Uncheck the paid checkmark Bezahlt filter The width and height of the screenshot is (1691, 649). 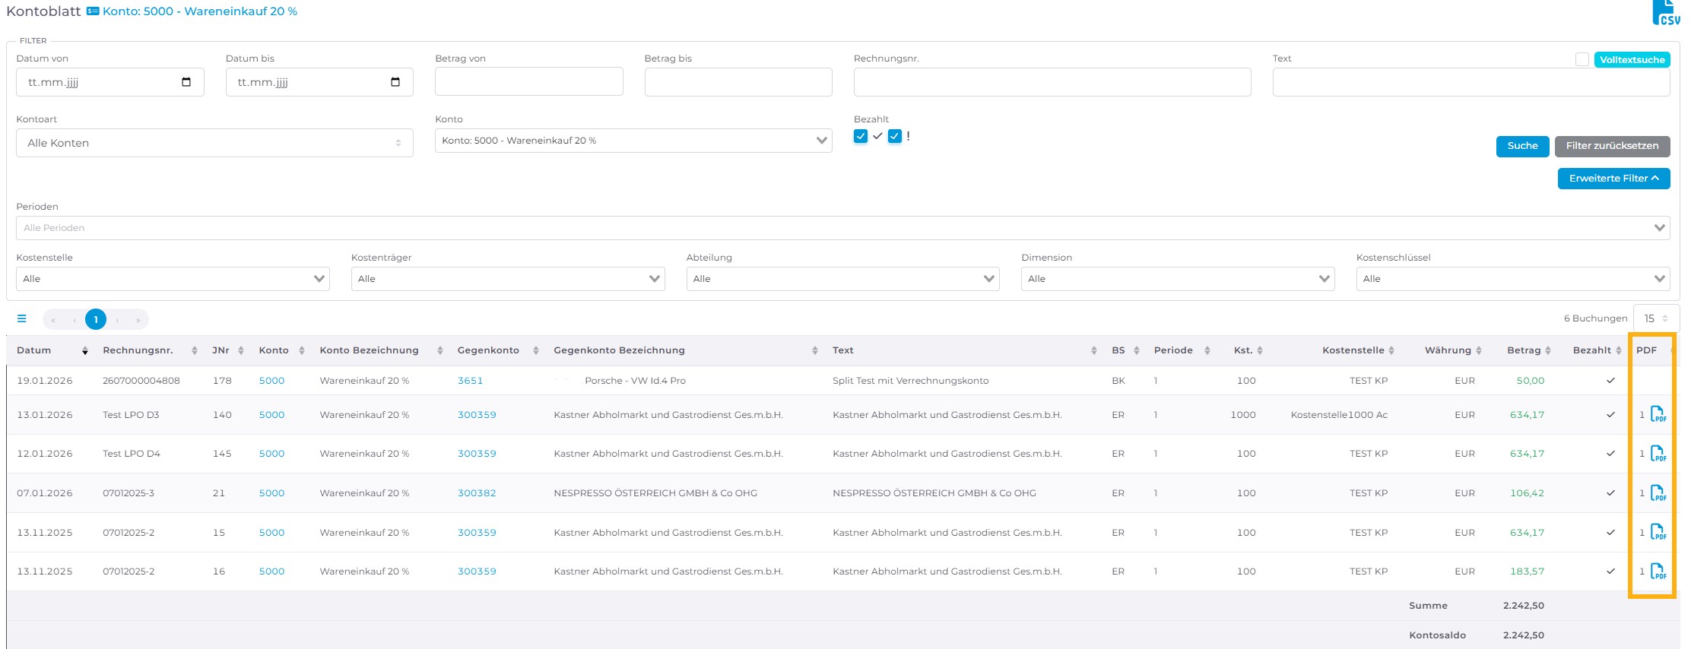(861, 136)
